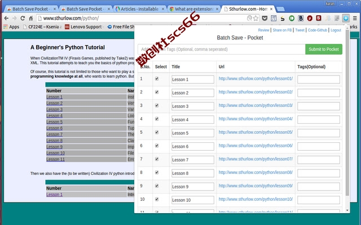Uncheck the Lesson 9 row checkbox
This screenshot has width=361, height=225.
[x=157, y=186]
